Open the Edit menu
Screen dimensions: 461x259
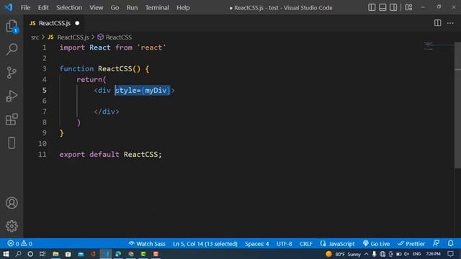click(x=43, y=8)
